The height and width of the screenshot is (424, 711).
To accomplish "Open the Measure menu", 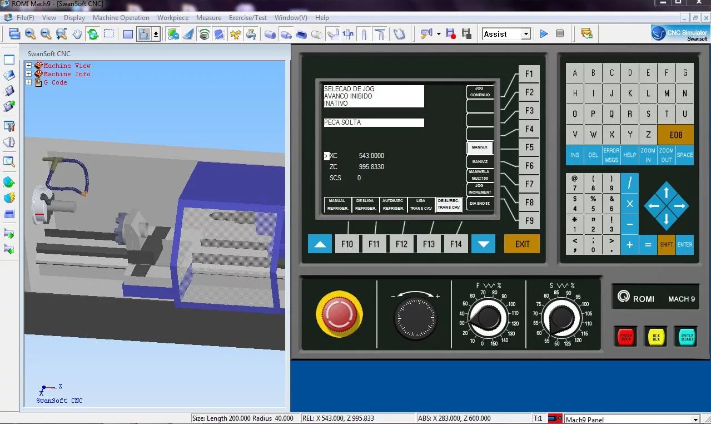I will 208,18.
